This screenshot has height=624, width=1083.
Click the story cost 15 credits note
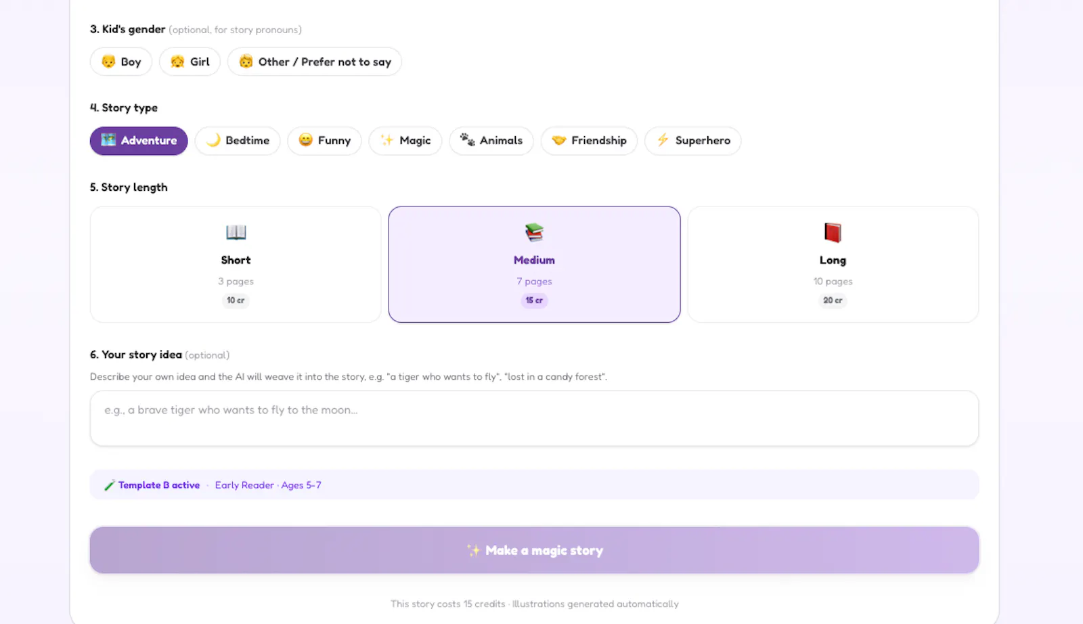coord(534,604)
